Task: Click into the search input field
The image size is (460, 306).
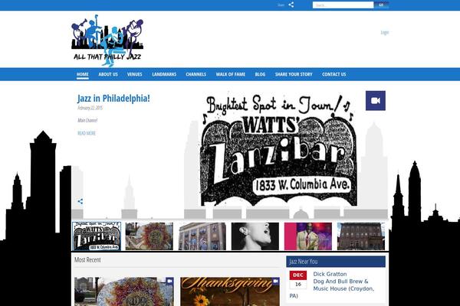Action: [343, 5]
